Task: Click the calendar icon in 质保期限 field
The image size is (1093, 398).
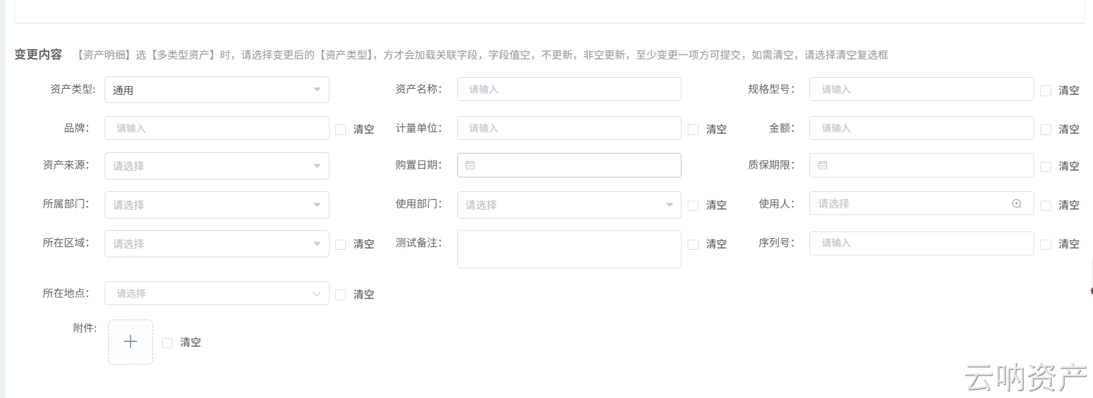Action: point(823,165)
